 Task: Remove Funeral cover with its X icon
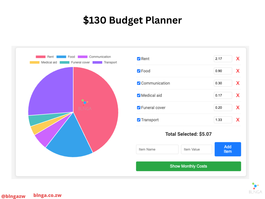click(238, 108)
